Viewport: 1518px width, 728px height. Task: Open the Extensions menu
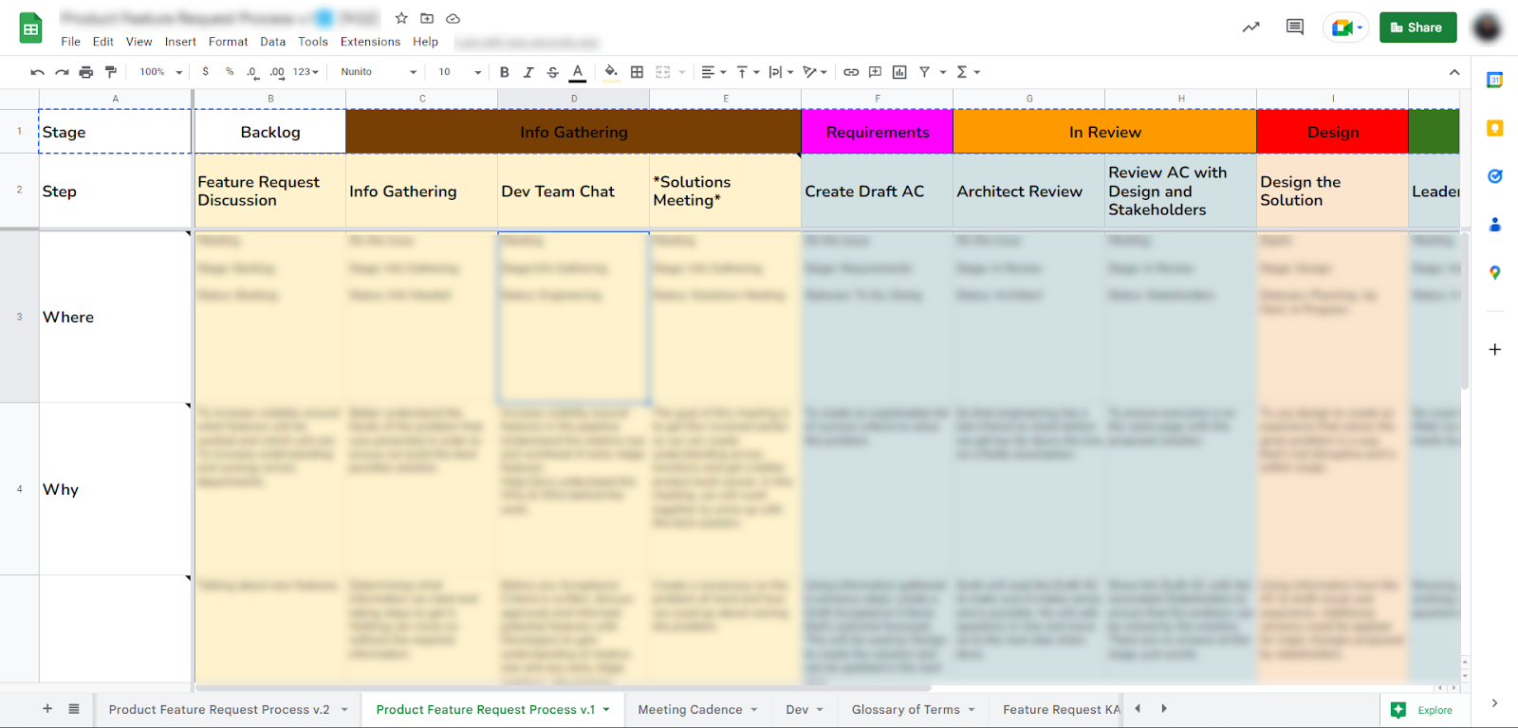370,42
